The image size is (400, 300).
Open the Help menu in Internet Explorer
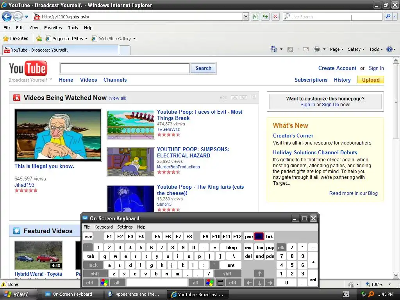(88, 28)
